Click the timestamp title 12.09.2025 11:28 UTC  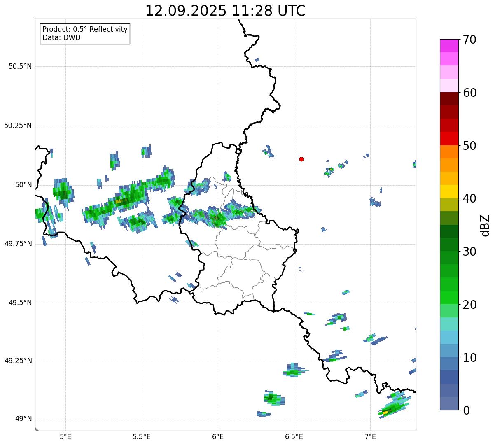coord(225,11)
